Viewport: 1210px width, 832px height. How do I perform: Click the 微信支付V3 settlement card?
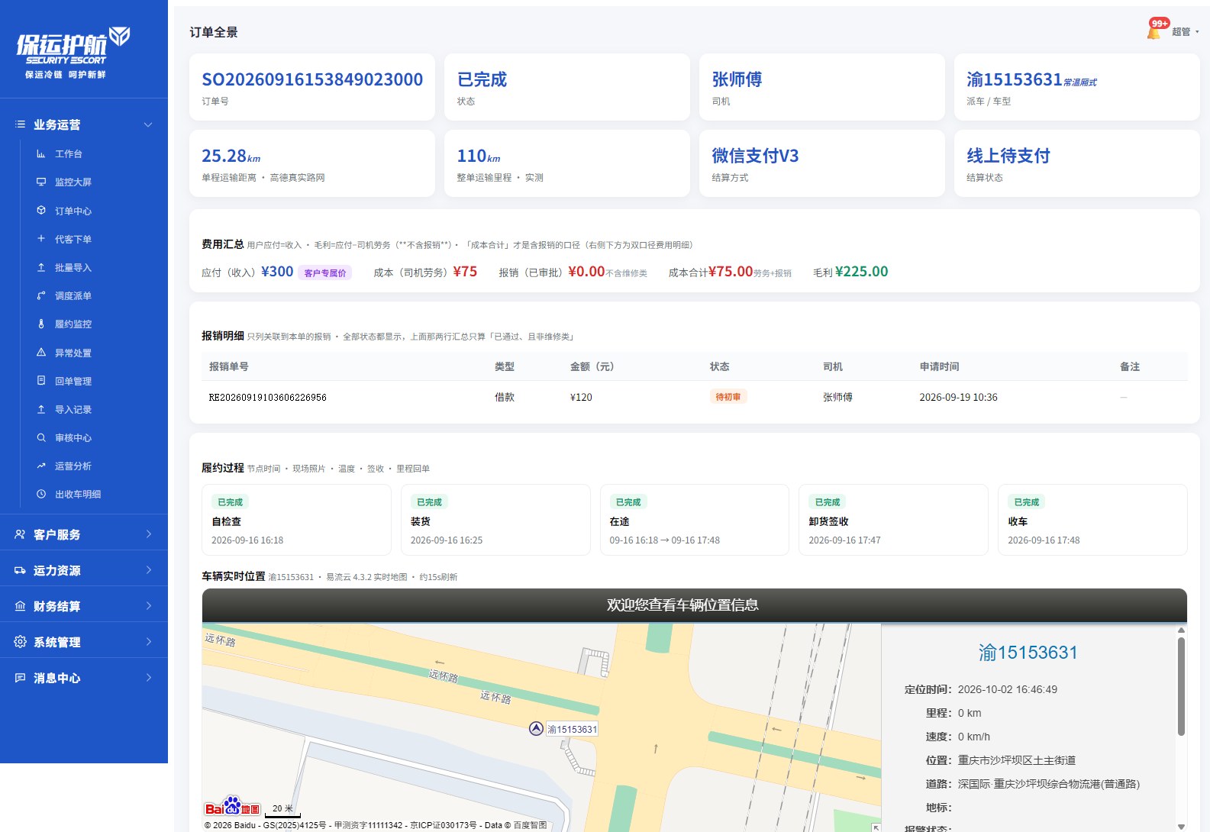(822, 163)
